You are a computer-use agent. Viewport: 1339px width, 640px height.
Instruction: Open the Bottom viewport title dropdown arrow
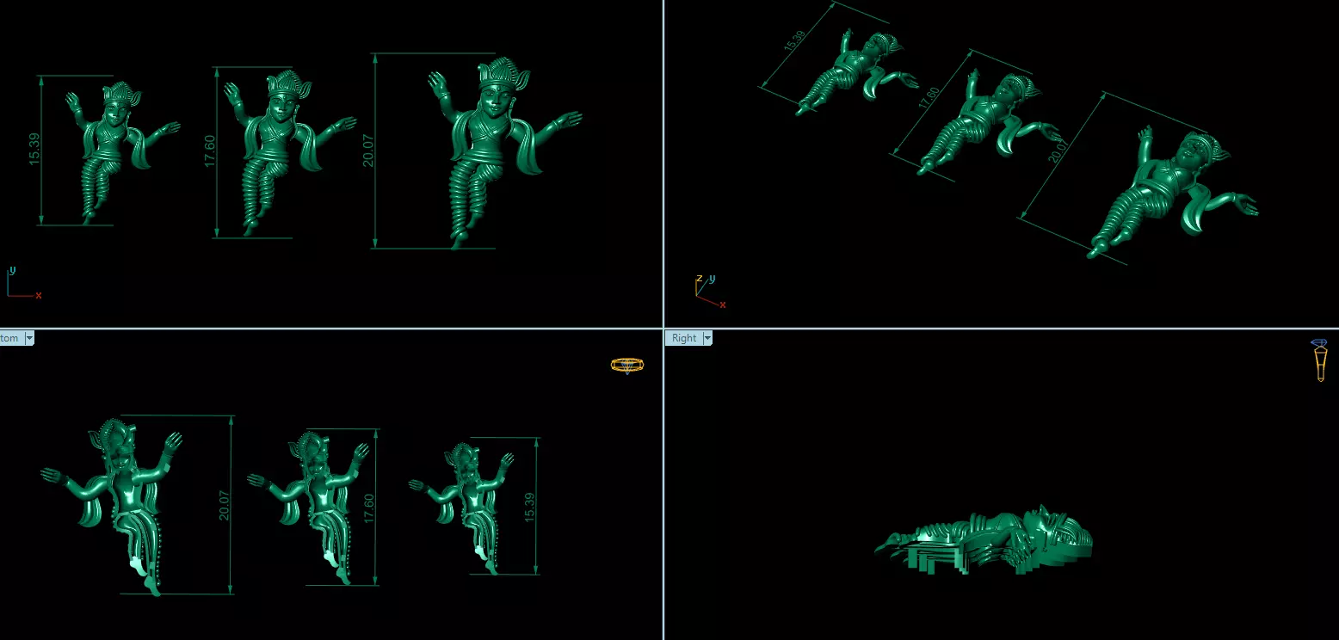29,338
